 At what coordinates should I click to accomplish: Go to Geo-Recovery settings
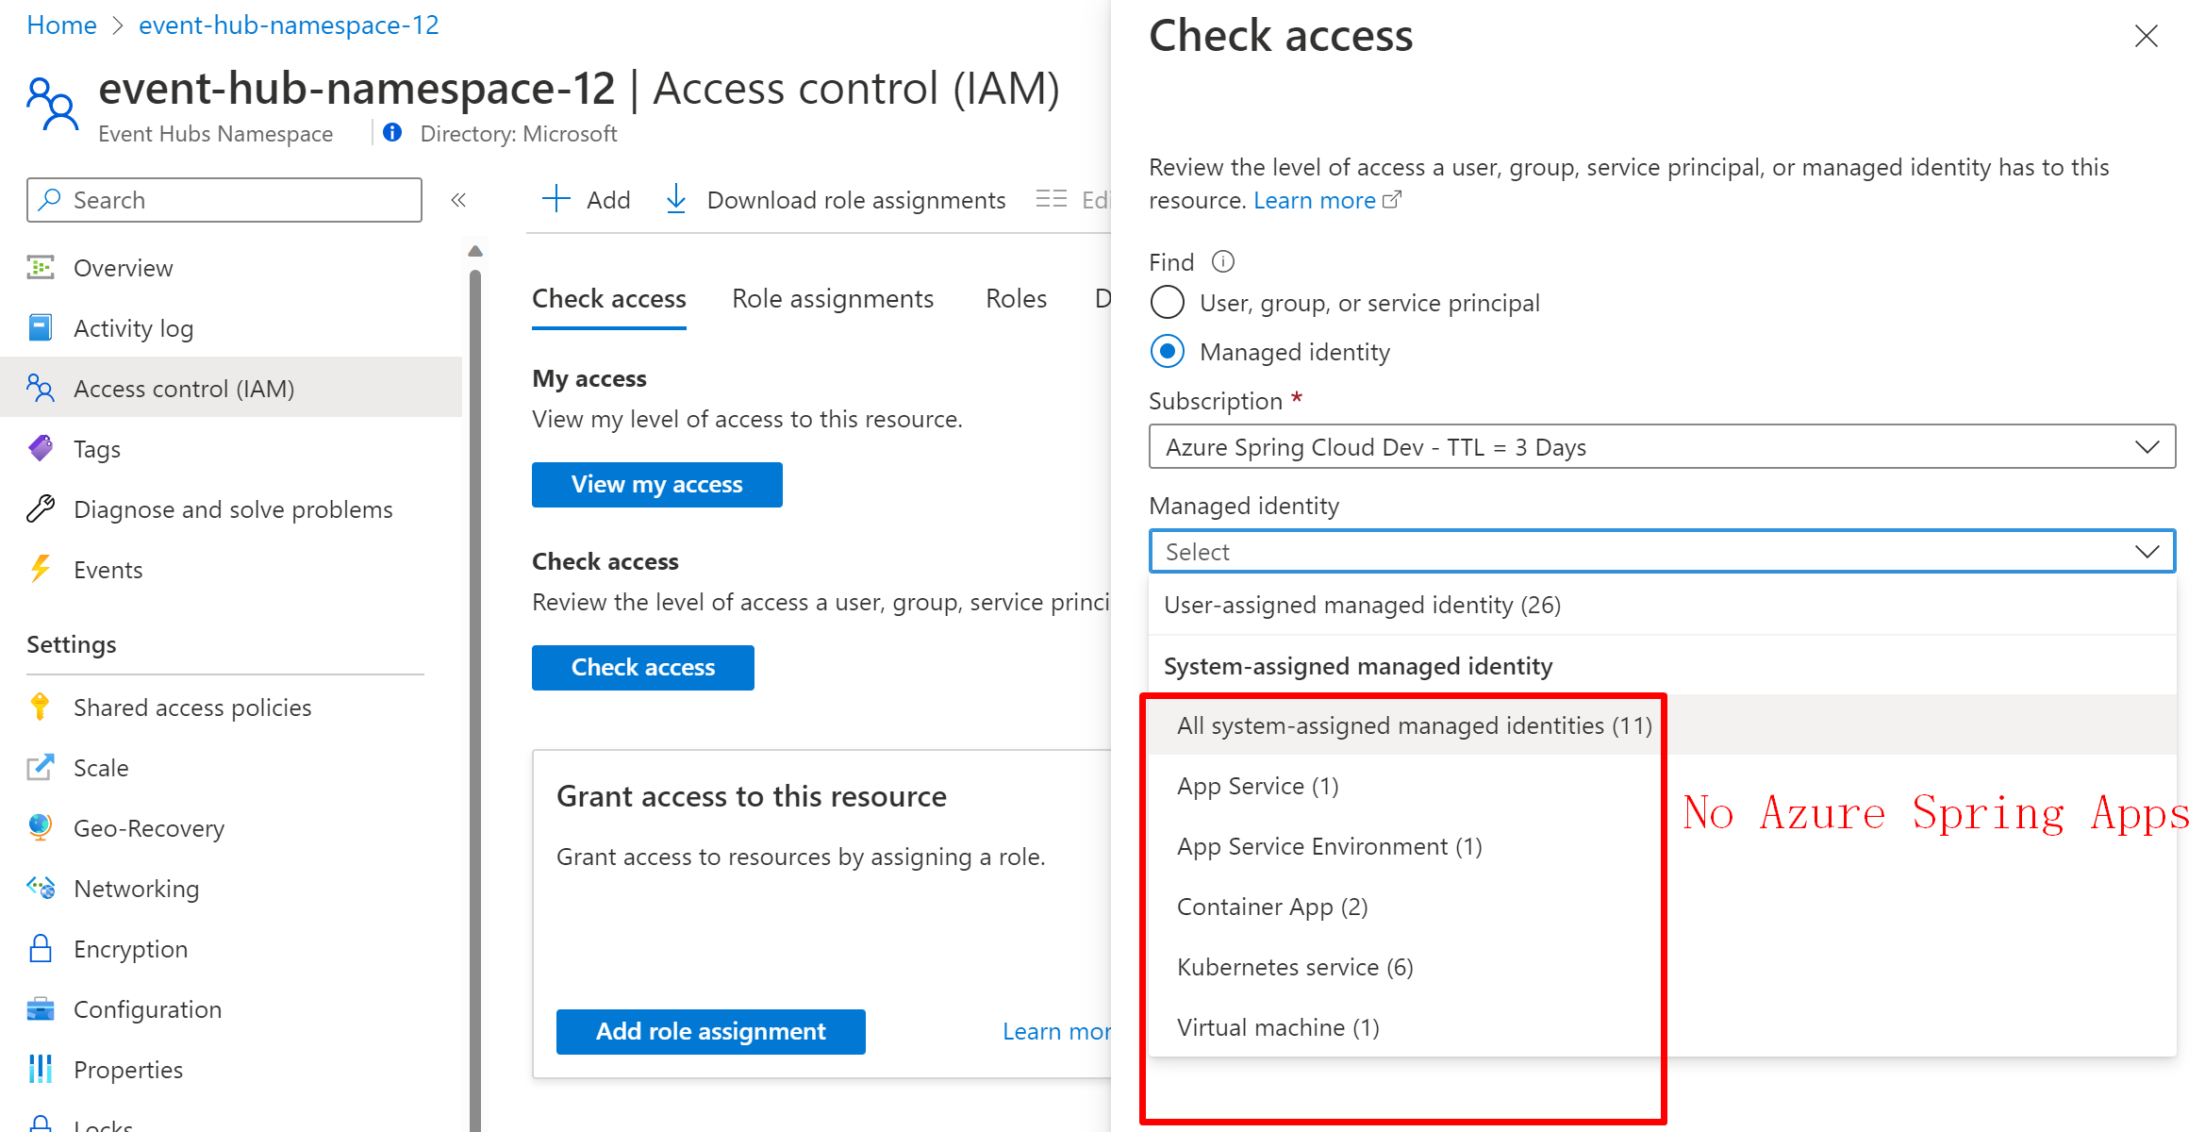231,828
